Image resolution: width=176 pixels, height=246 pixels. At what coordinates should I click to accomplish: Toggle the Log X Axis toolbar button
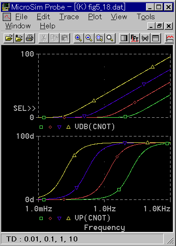tap(124, 38)
